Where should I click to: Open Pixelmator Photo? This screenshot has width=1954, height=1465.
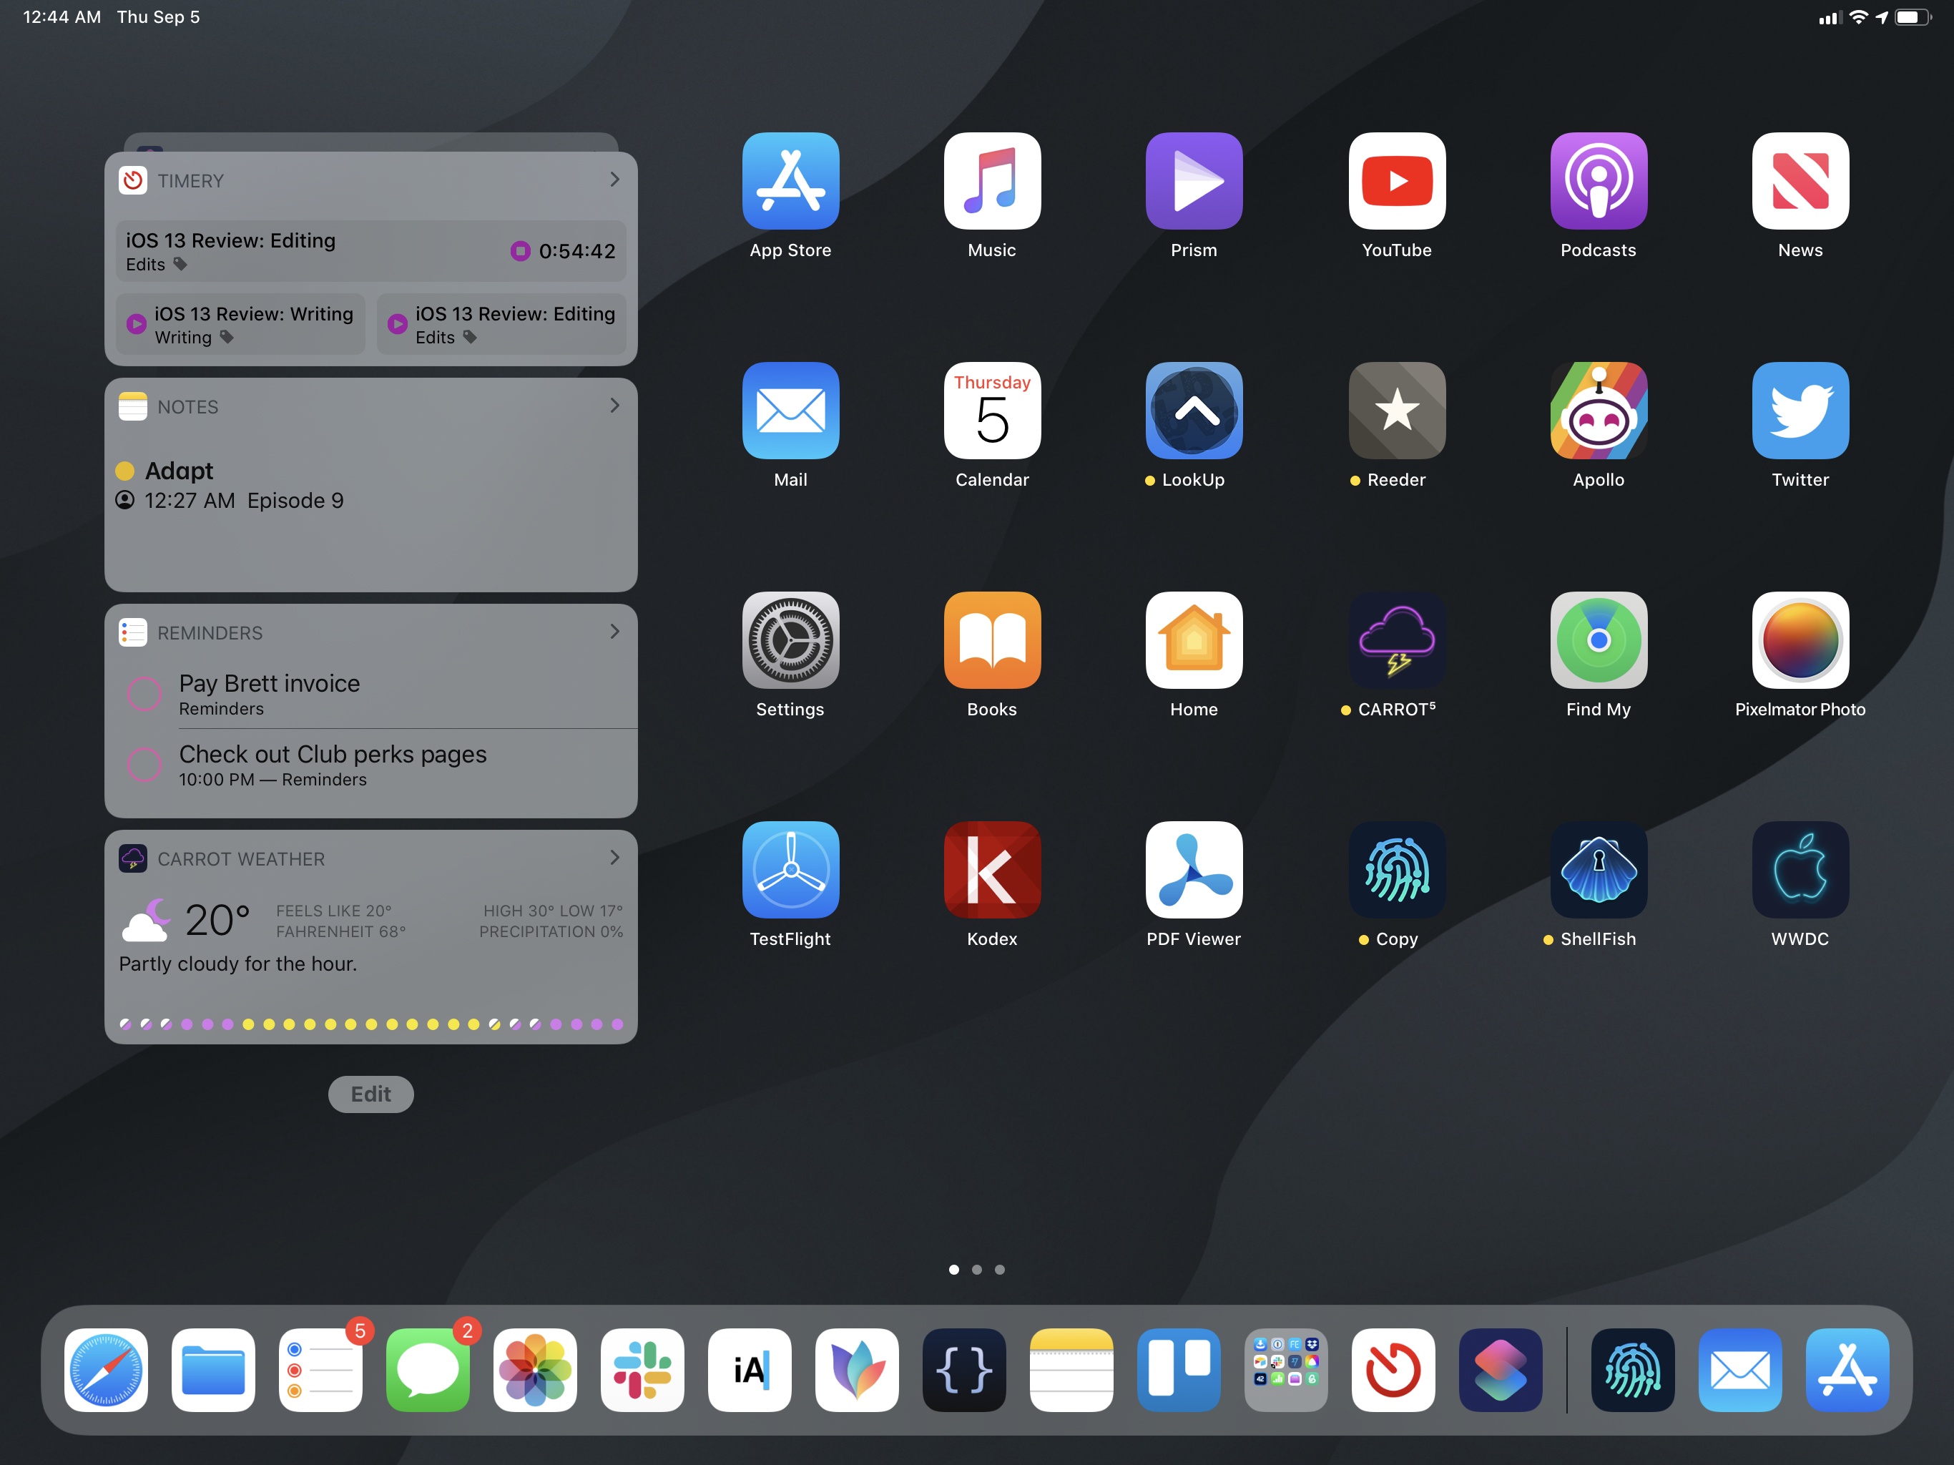tap(1800, 641)
